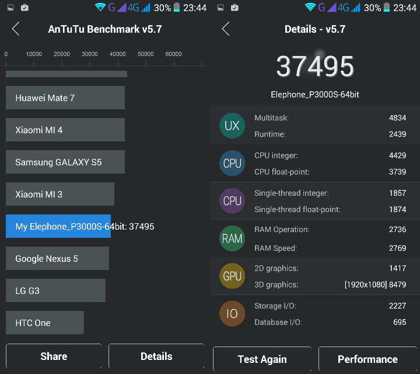This screenshot has height=374, width=420.
Task: Tap the battery icon in right status bar
Action: [387, 7]
